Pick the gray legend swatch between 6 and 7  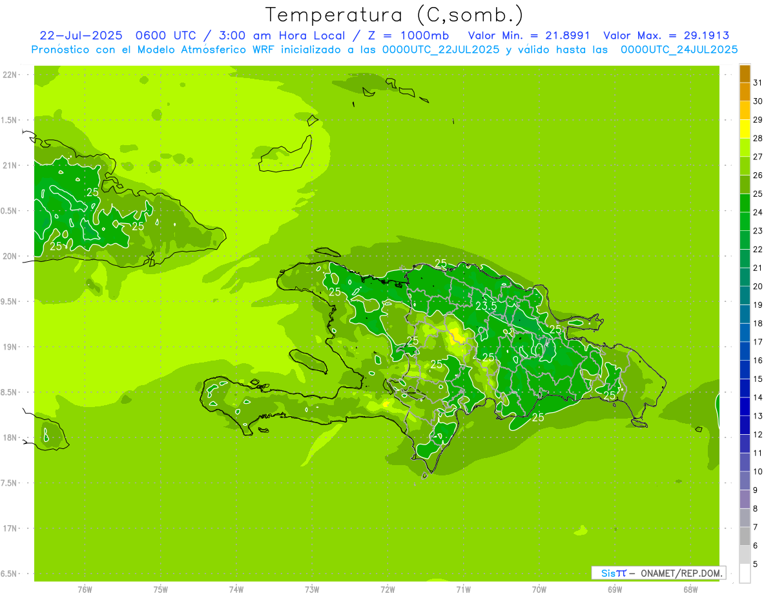point(745,536)
